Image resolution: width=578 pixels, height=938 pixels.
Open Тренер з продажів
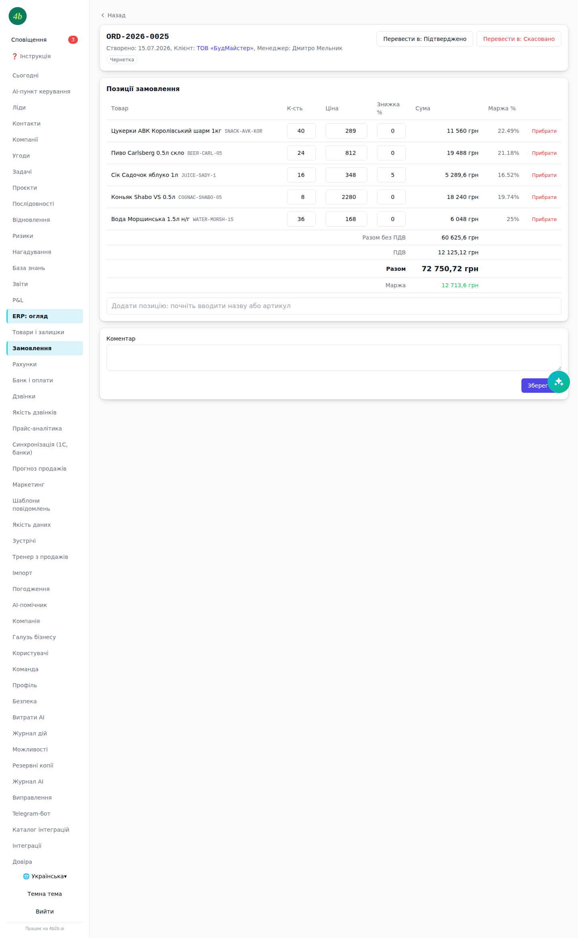point(45,557)
